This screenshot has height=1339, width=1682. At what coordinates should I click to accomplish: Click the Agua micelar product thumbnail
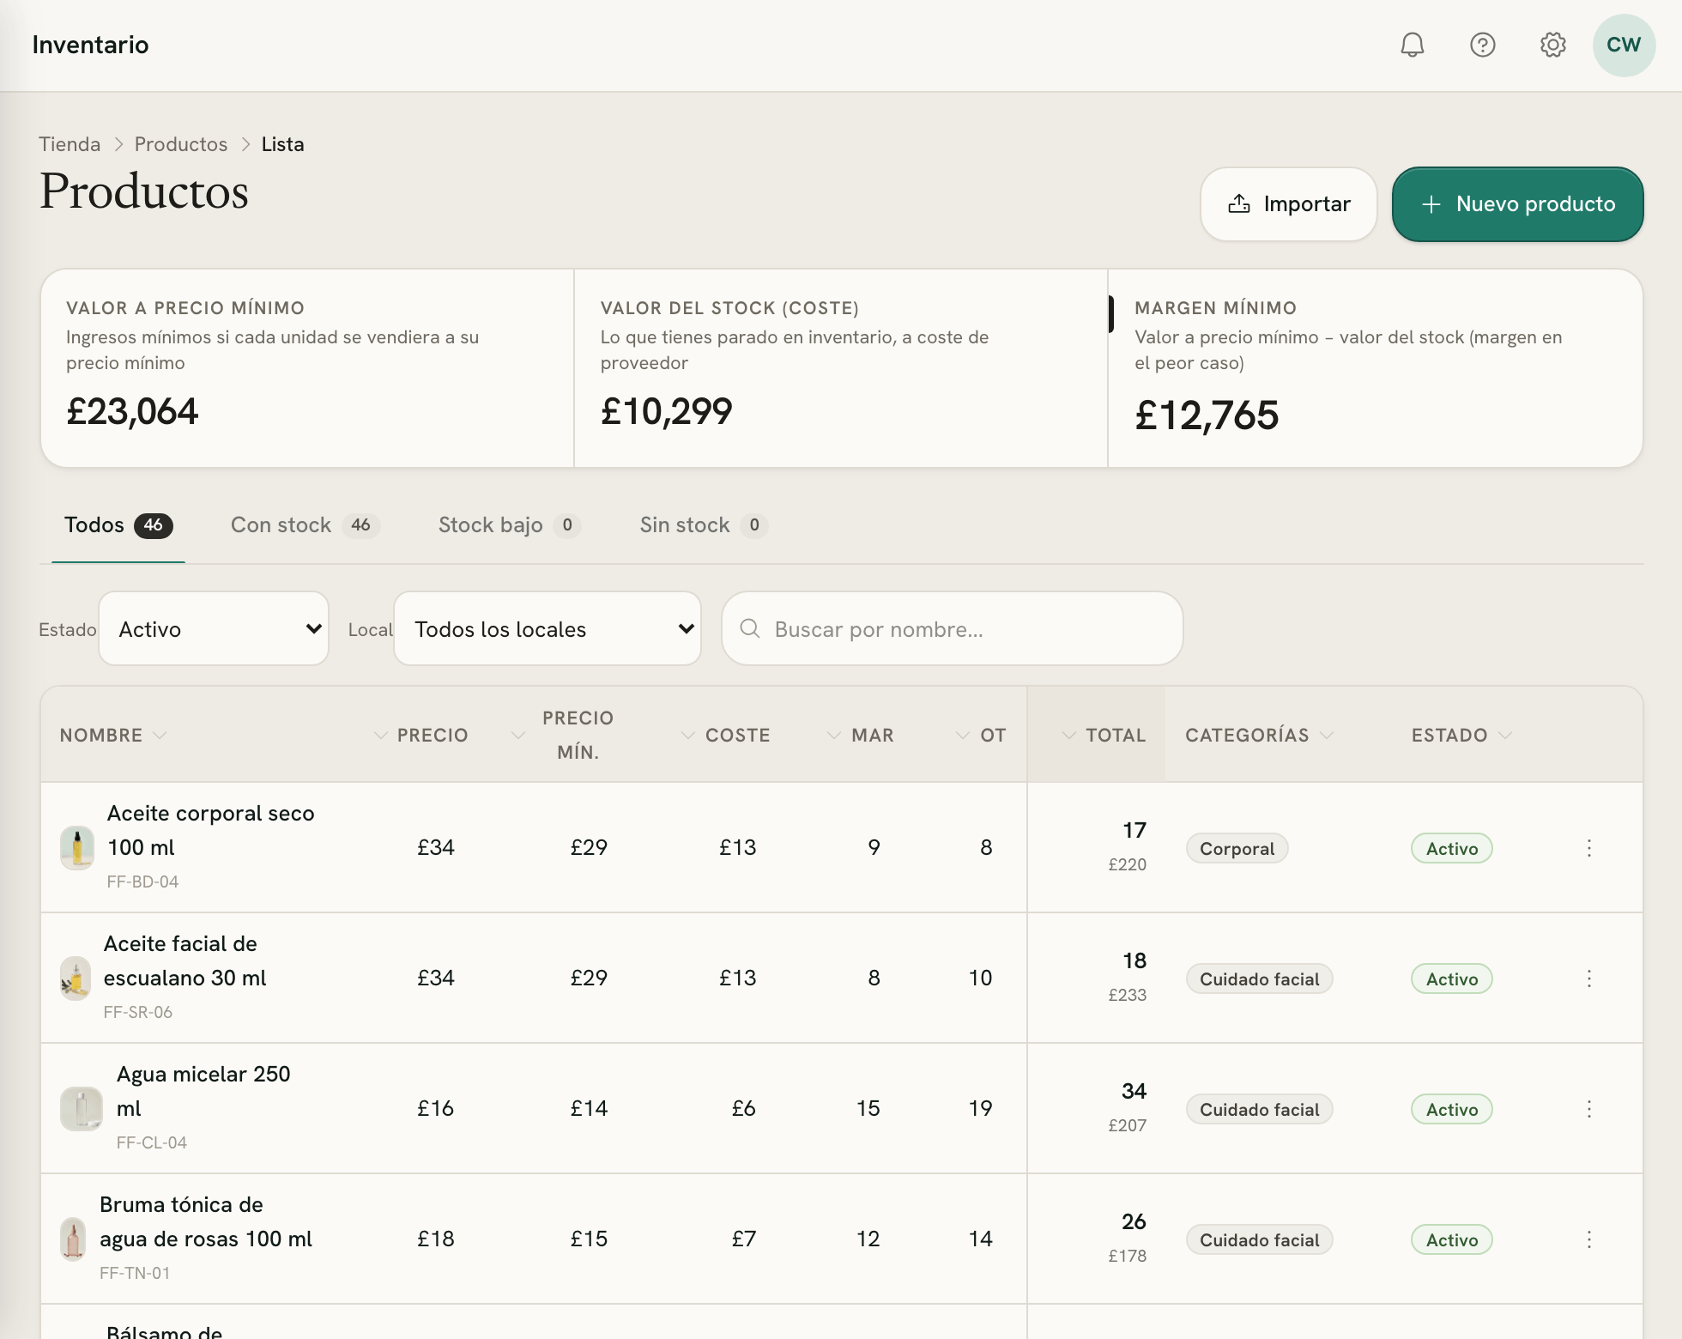[x=82, y=1109]
